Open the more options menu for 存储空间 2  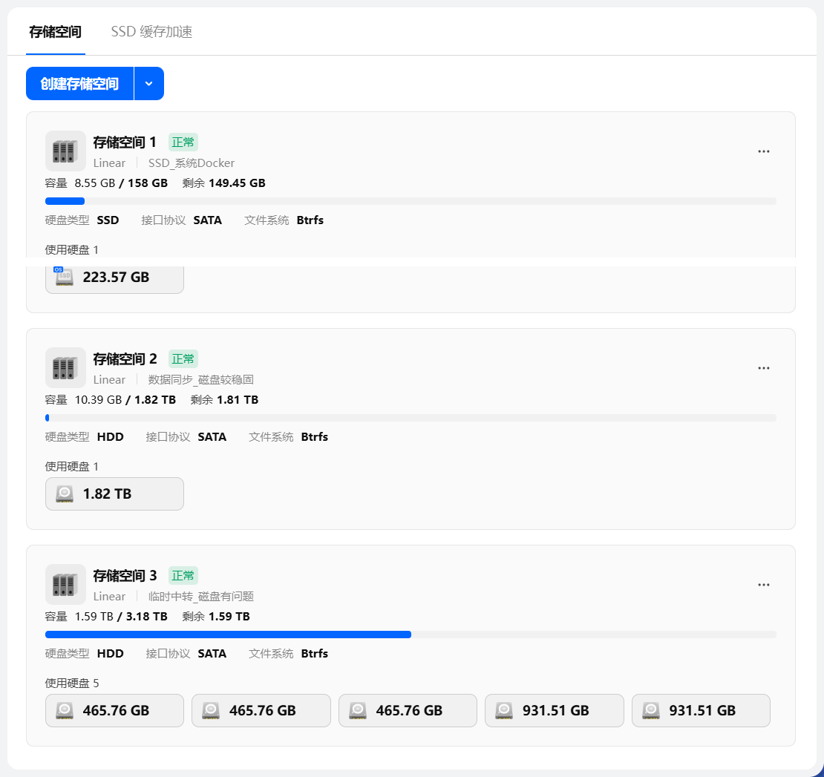764,368
